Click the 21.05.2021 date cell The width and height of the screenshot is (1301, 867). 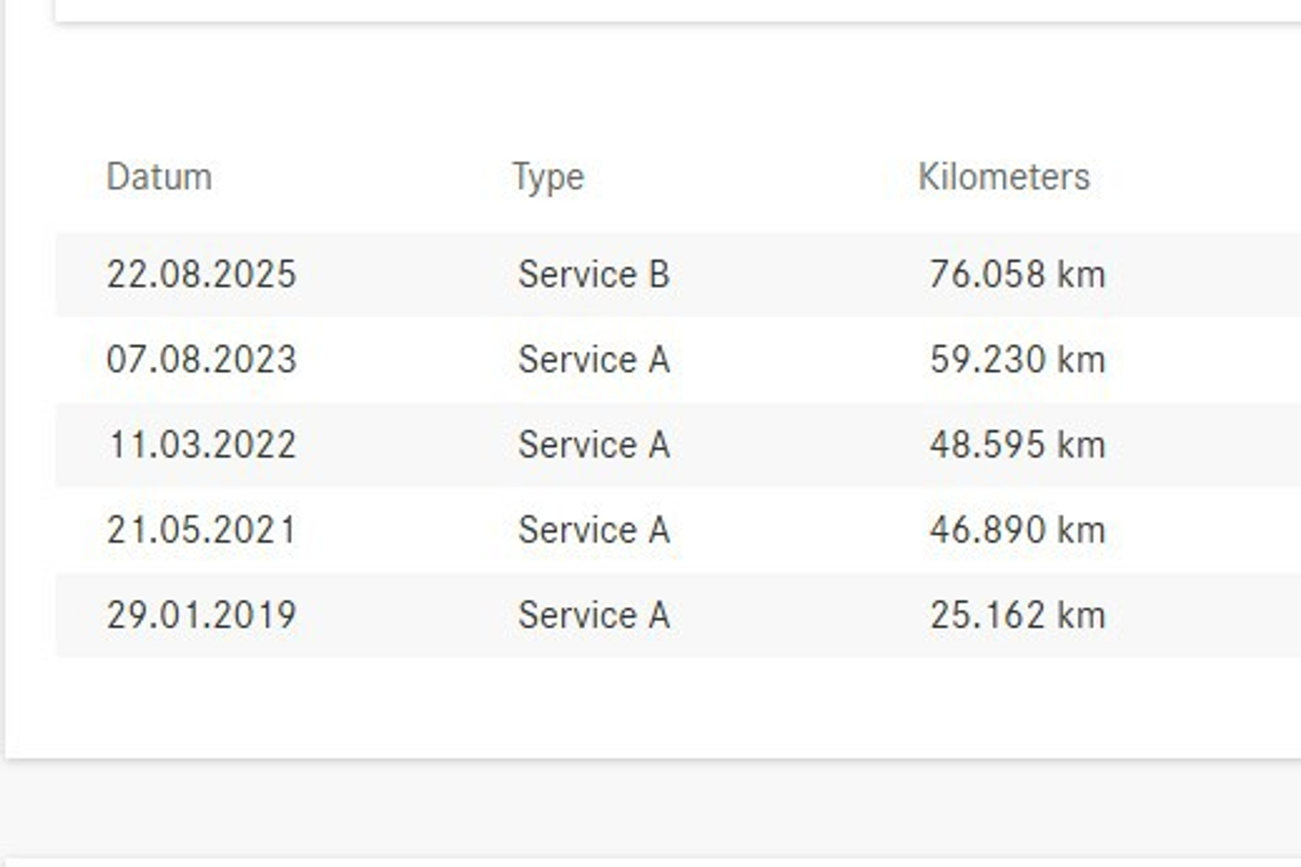coord(201,530)
